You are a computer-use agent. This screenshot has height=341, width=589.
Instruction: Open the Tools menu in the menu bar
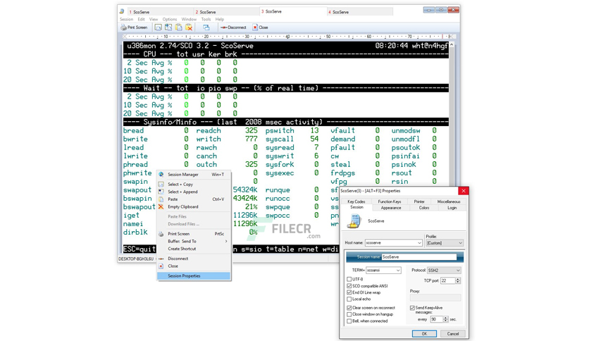[206, 19]
